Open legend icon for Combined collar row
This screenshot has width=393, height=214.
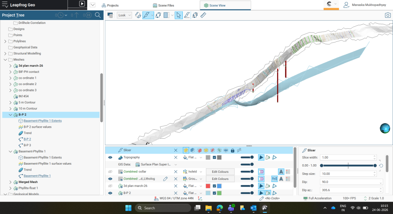(x=288, y=172)
